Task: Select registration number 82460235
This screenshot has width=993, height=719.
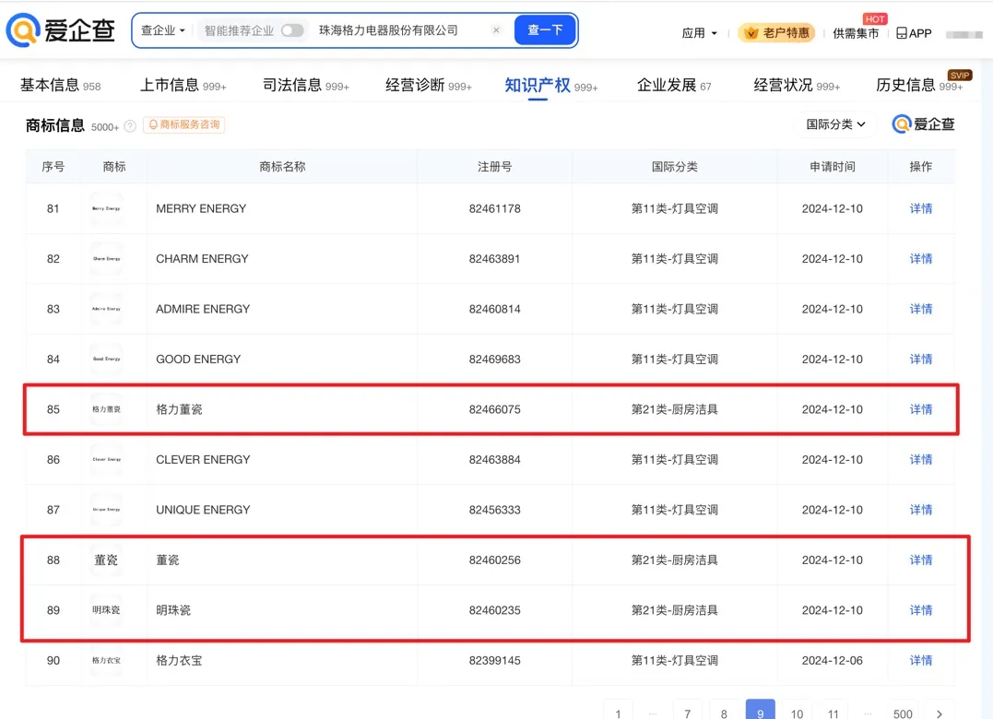Action: [494, 610]
